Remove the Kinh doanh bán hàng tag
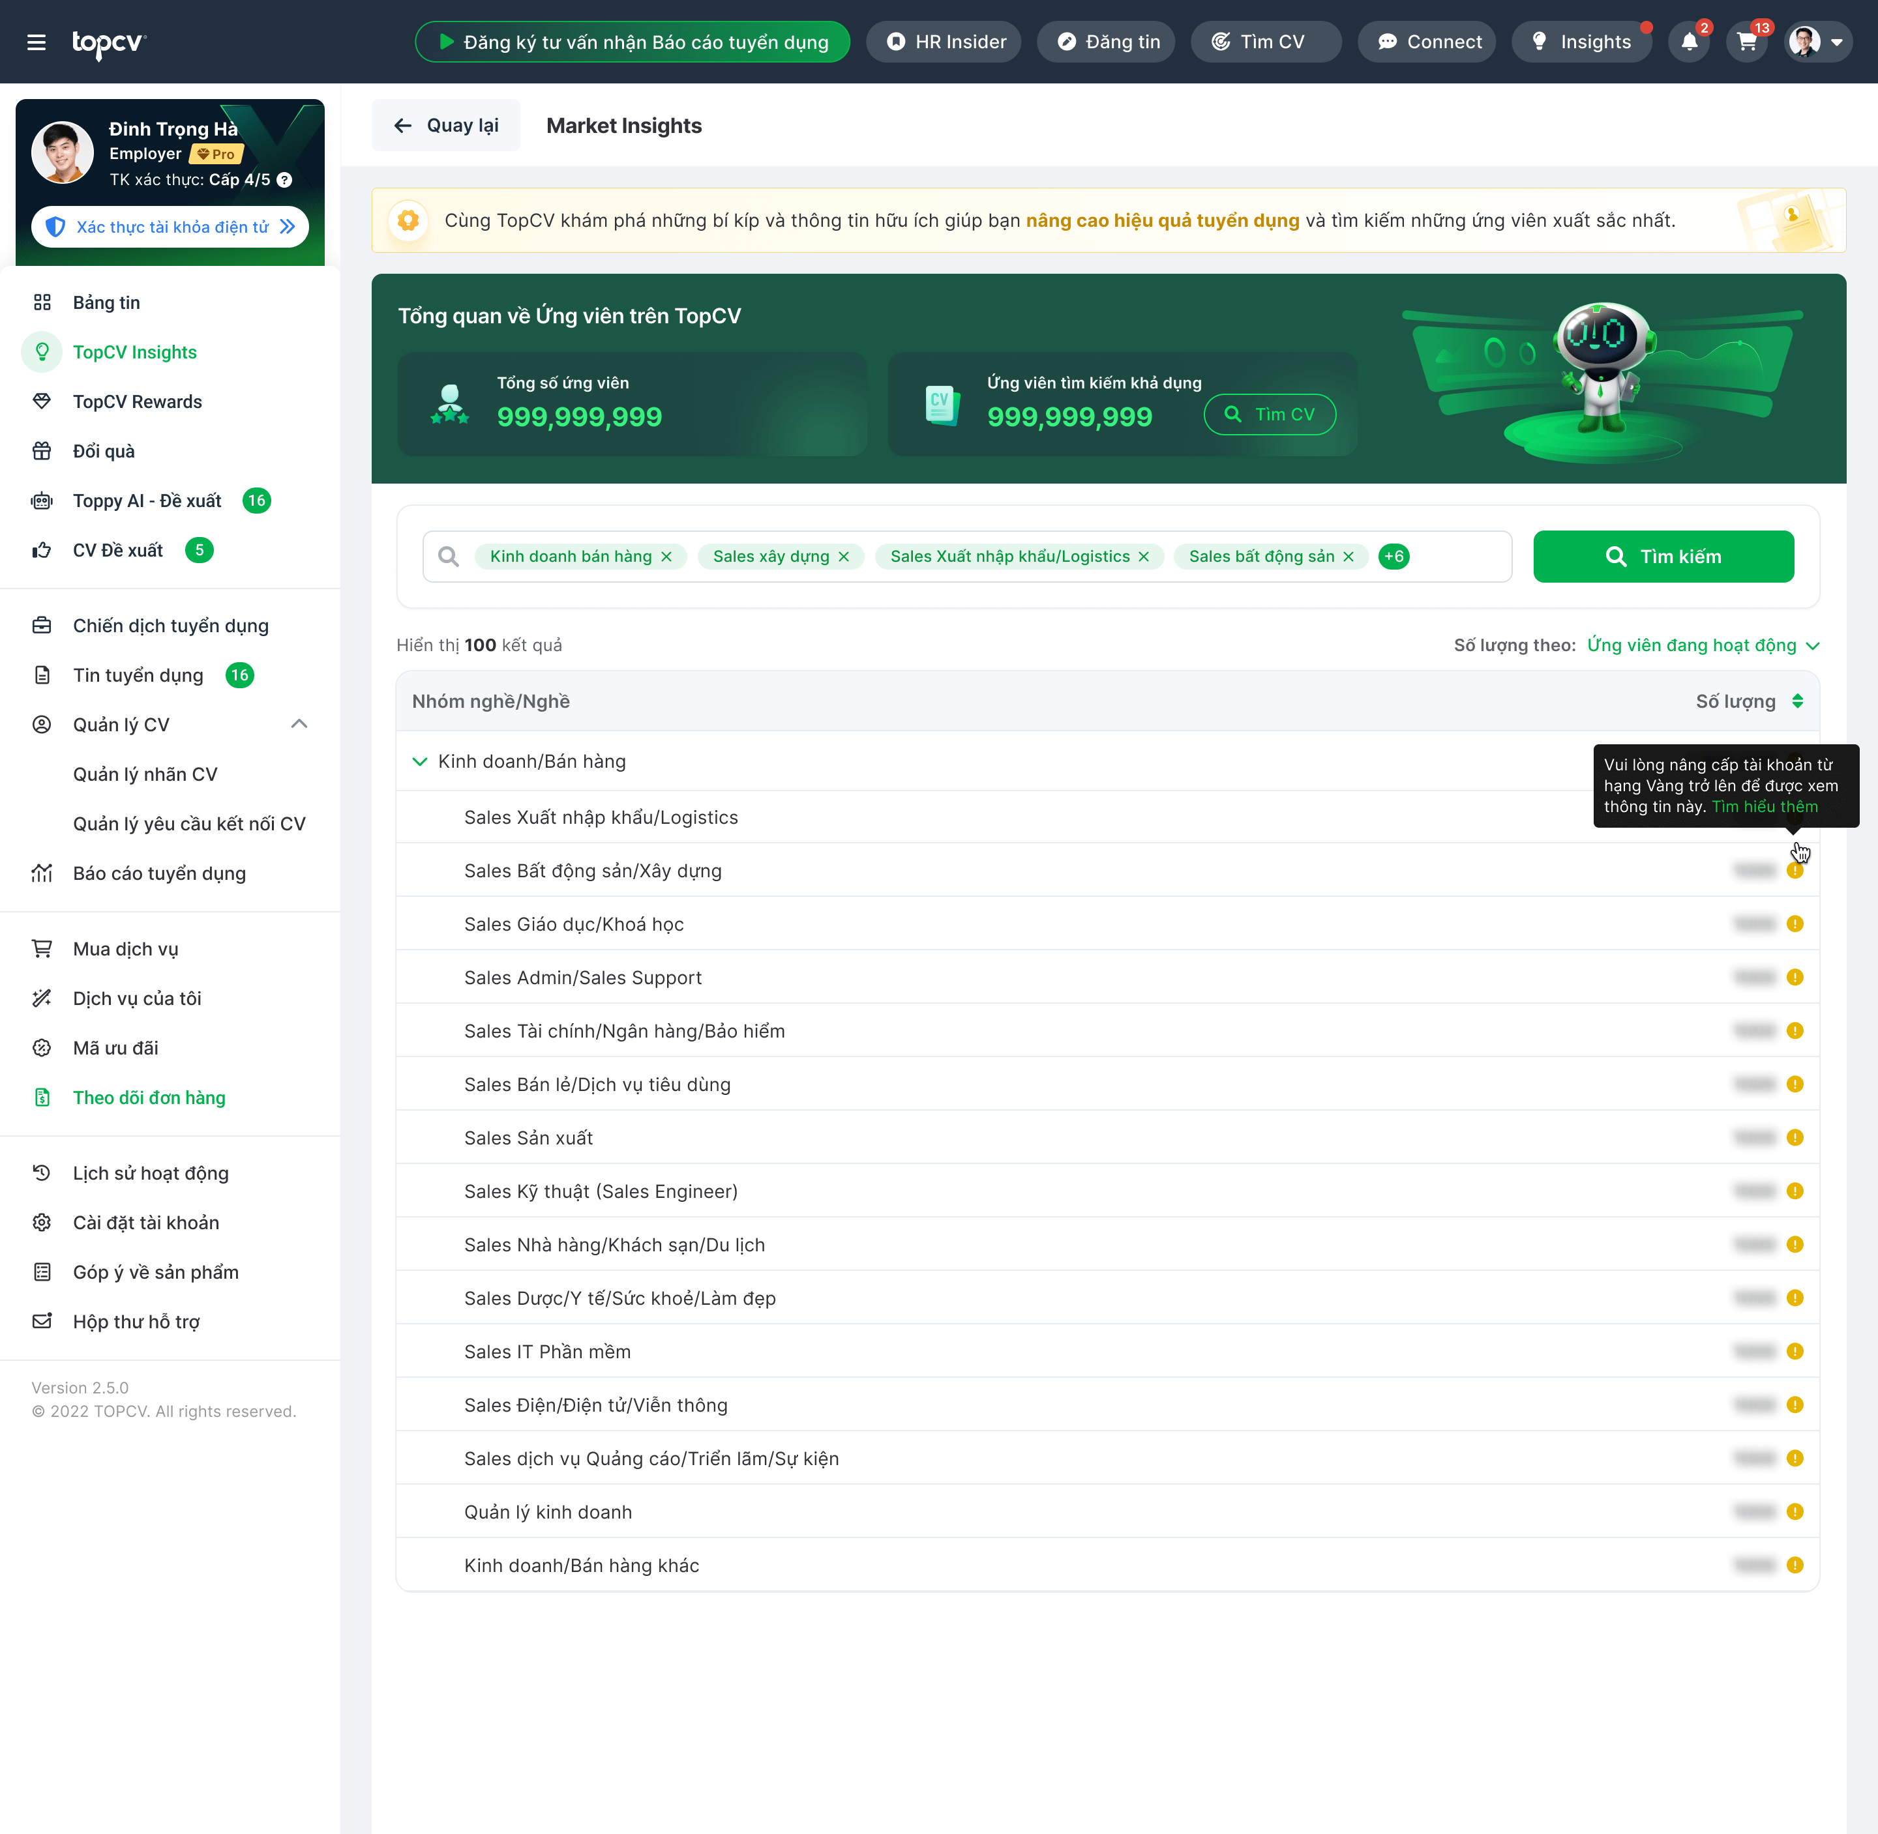 pyautogui.click(x=666, y=557)
